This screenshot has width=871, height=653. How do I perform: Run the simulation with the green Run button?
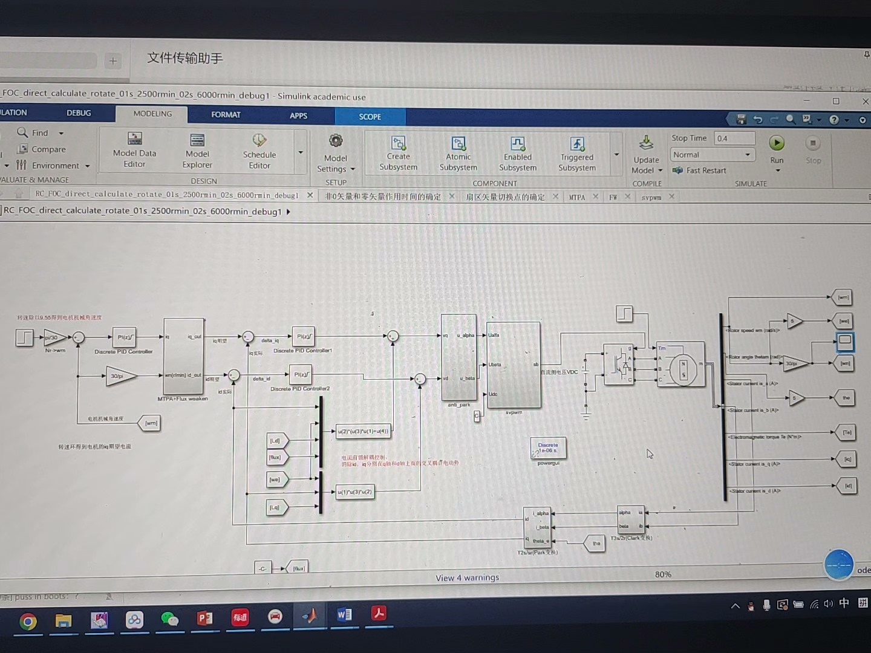click(777, 143)
